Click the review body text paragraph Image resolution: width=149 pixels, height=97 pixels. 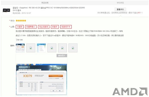coord(70,36)
